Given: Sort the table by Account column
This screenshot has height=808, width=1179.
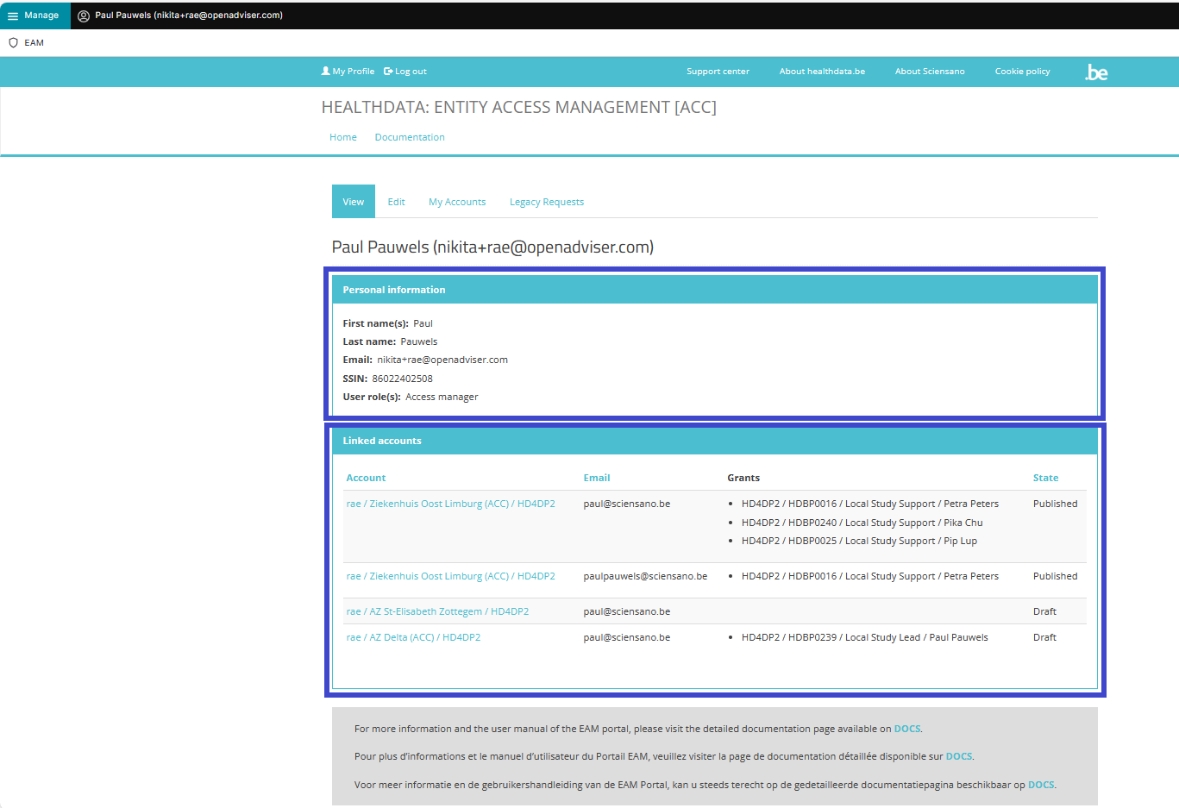Looking at the screenshot, I should click(x=366, y=478).
